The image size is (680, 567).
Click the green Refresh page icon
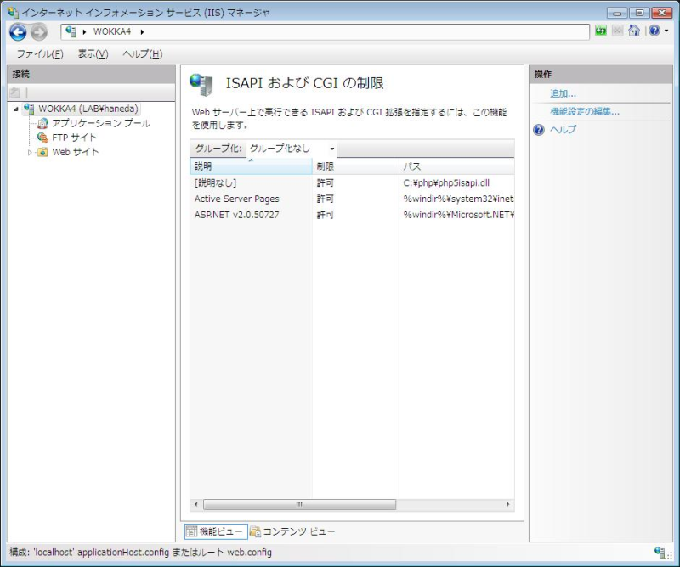click(601, 31)
